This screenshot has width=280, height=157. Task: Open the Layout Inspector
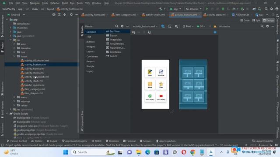tap(262, 141)
